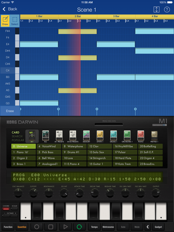Choose the DRUMS 1 card icon
Image resolution: width=174 pixels, height=232 pixels.
(x=113, y=136)
